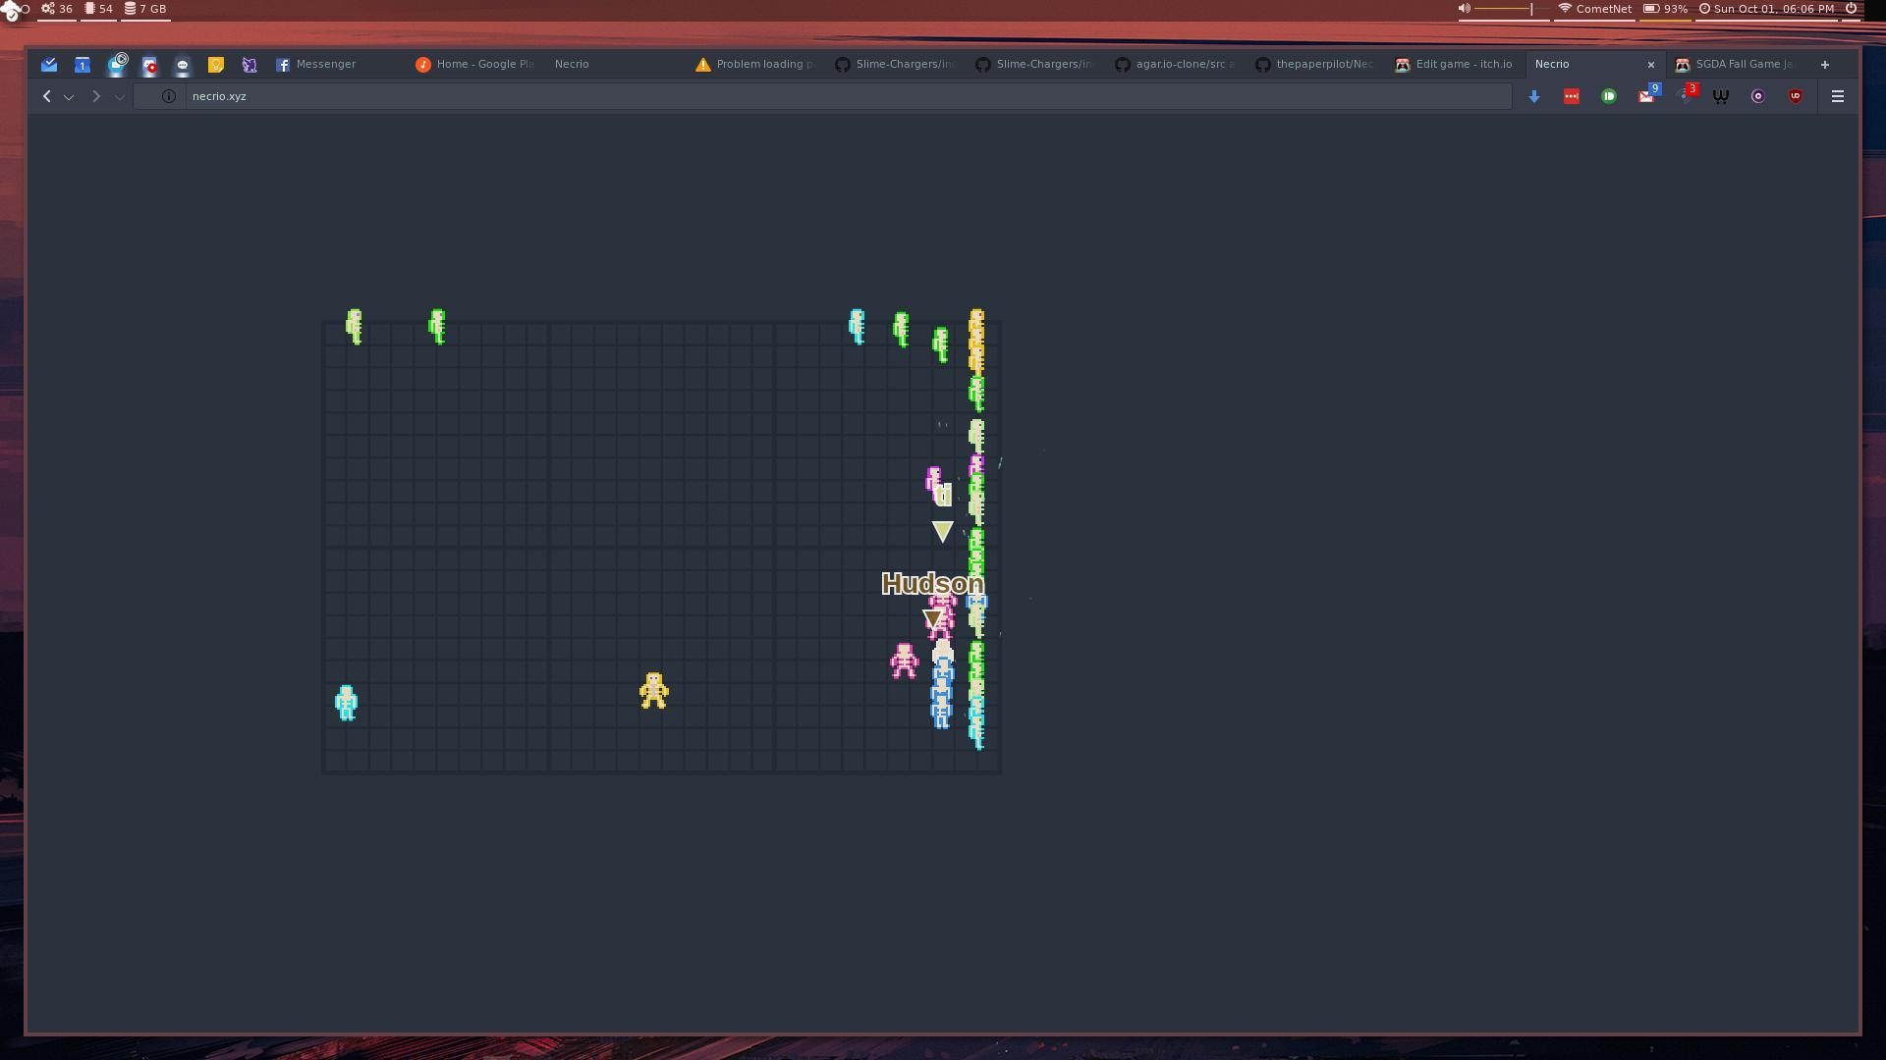Click the Hudson player name label
The image size is (1886, 1060).
(x=932, y=584)
